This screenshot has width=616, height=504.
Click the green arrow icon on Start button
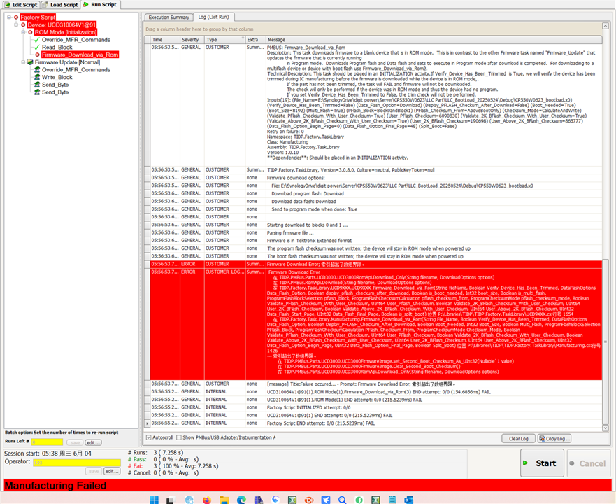pos(525,463)
